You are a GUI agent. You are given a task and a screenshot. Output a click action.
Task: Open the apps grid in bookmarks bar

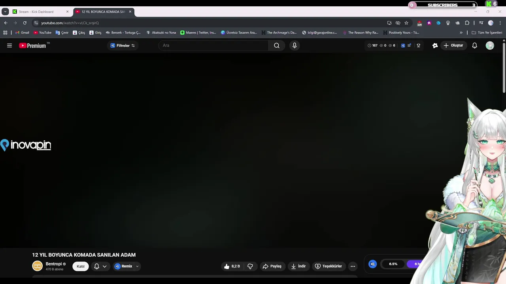pos(5,33)
